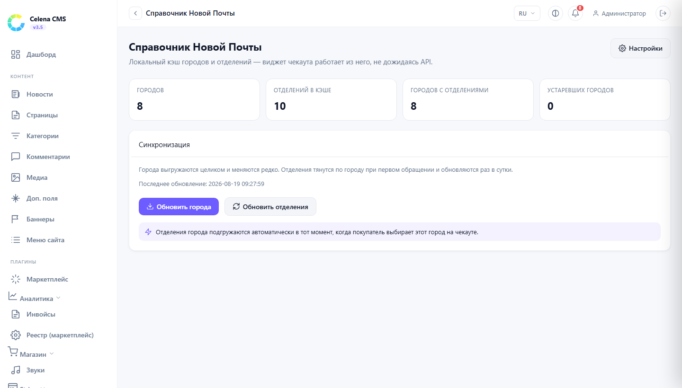Screen dimensions: 682x388
Task: Select the Доп. поля asterisk icon
Action: (x=16, y=198)
